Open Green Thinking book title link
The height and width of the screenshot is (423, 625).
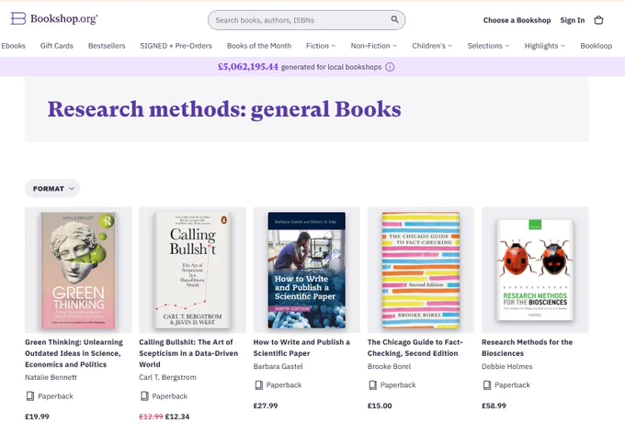click(x=74, y=353)
